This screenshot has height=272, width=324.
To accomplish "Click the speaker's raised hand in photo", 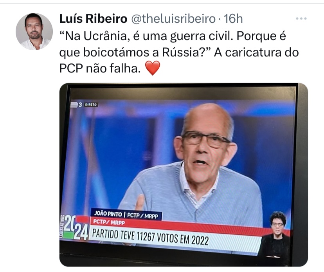I will (x=140, y=203).
